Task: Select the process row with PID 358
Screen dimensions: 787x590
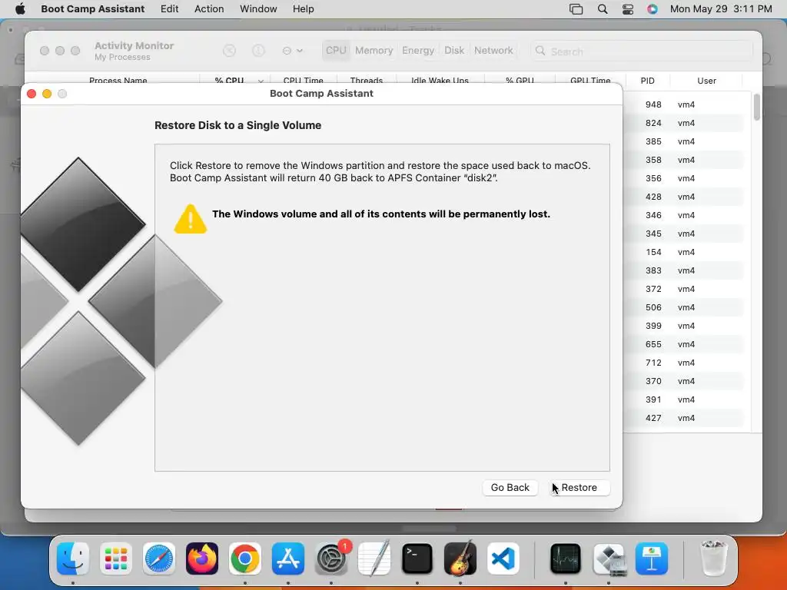Action: pos(682,160)
